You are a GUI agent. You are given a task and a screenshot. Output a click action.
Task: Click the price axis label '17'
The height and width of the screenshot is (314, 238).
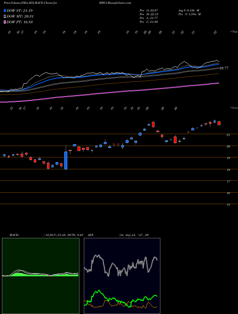pyautogui.click(x=228, y=181)
